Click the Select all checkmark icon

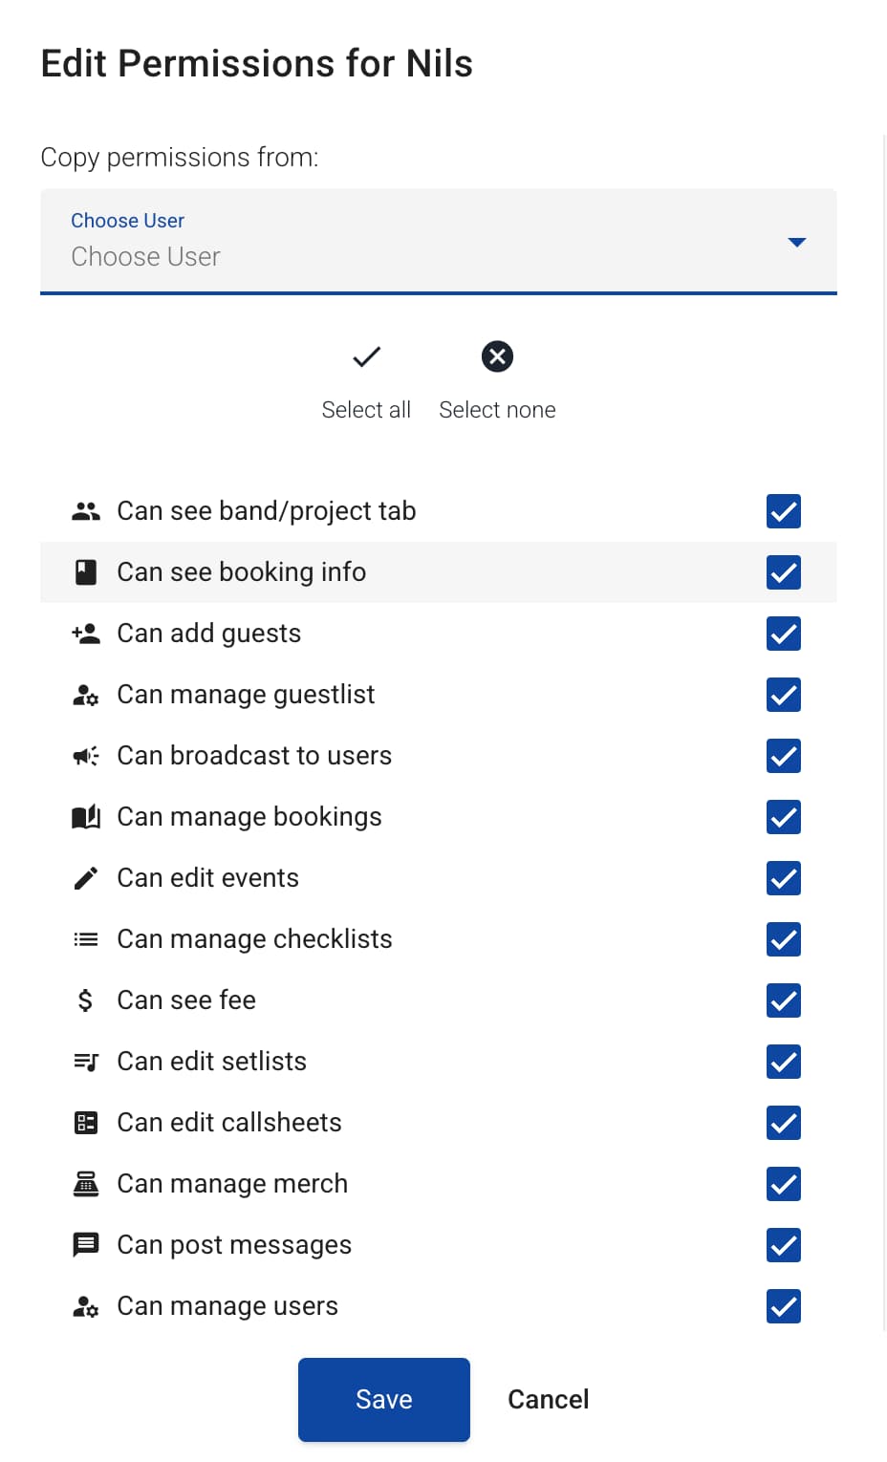pyautogui.click(x=366, y=357)
